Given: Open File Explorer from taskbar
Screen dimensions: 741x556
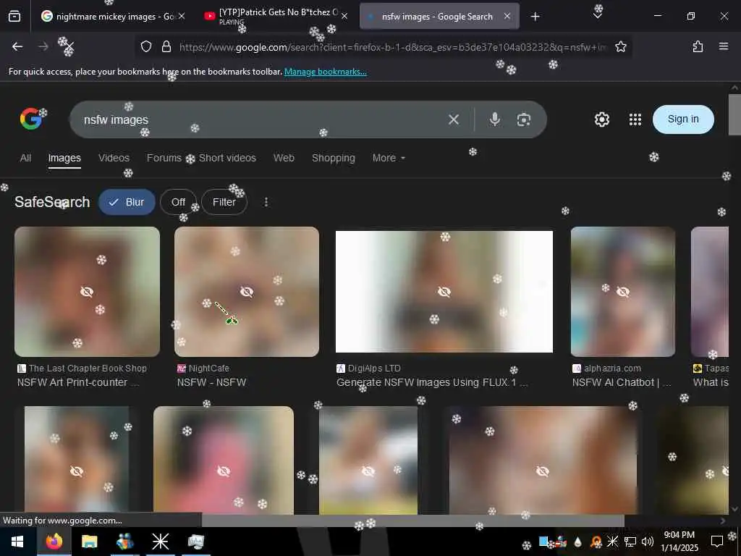Looking at the screenshot, I should (89, 542).
